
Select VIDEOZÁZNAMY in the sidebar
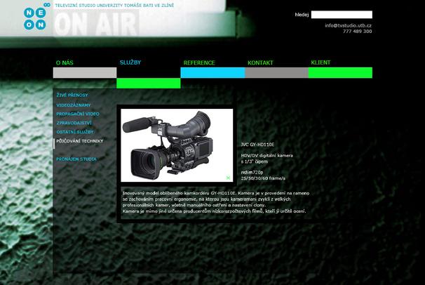74,105
